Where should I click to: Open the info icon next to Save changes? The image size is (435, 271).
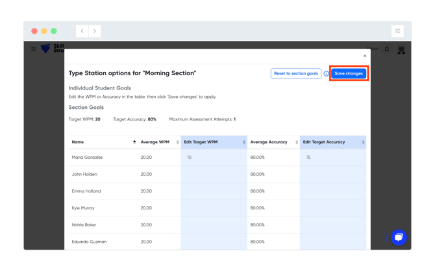[x=326, y=74]
